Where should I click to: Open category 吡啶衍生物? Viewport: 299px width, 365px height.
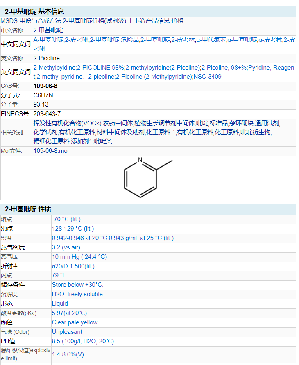click(x=255, y=132)
